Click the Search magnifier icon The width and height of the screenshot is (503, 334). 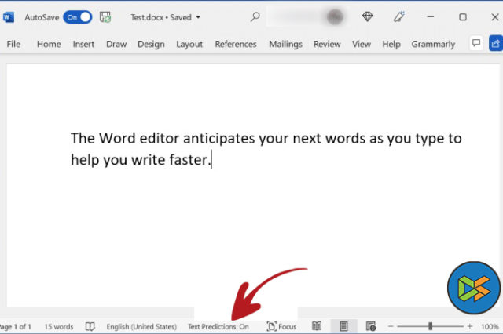(255, 16)
